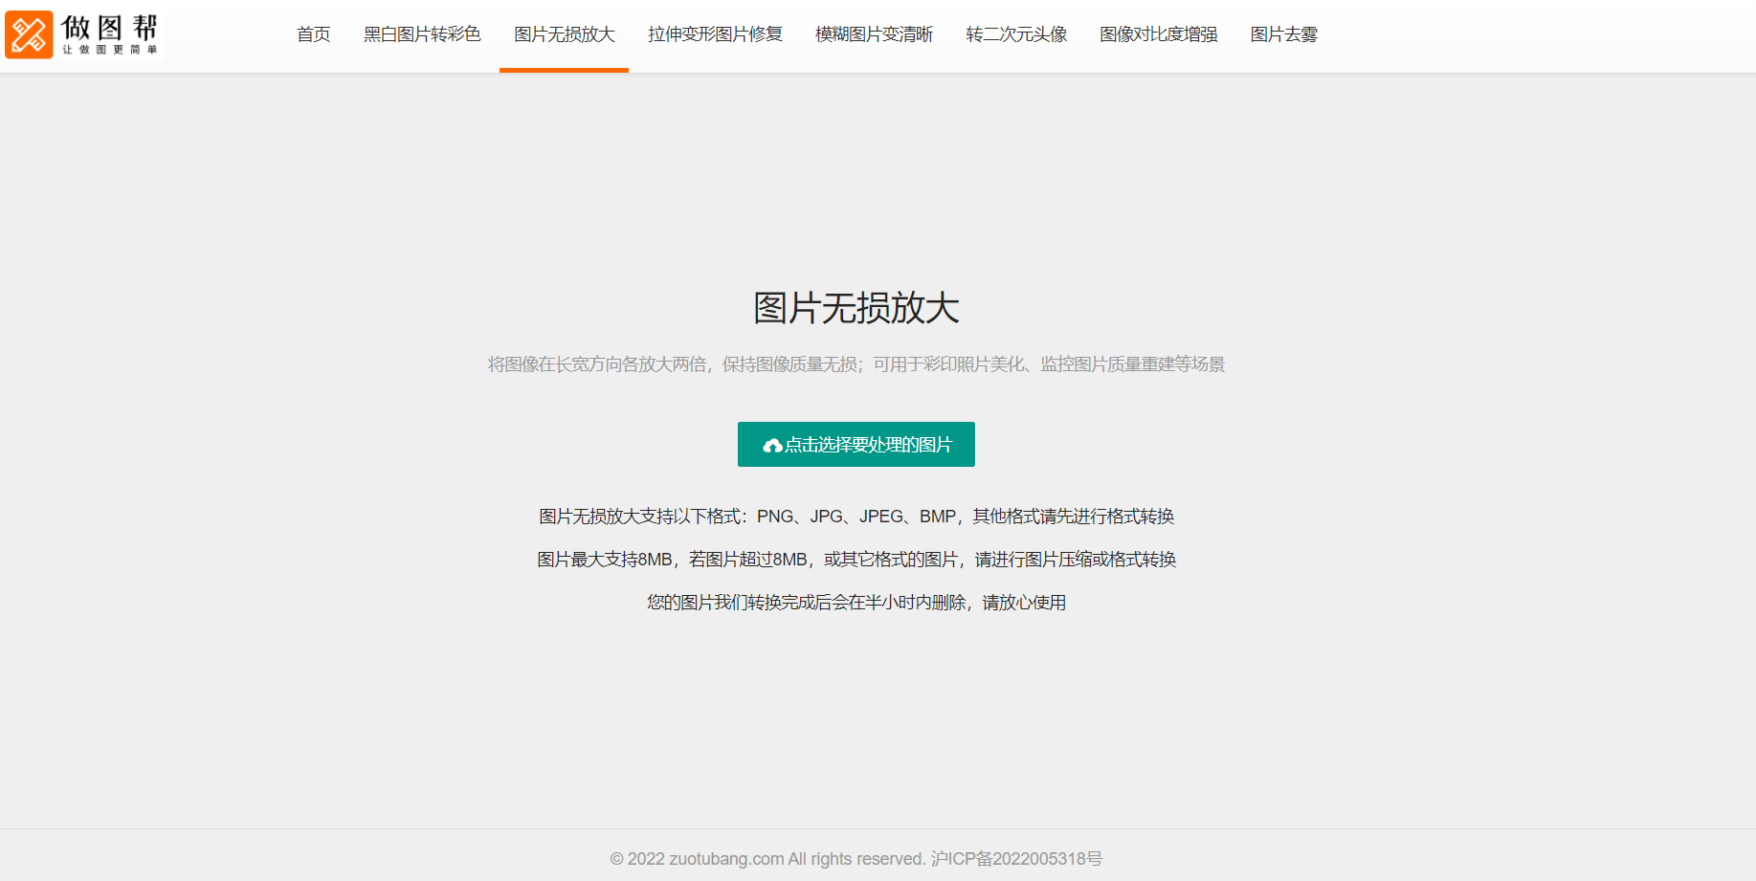This screenshot has width=1756, height=881.
Task: Switch to 模糊图片变清晰 feature
Action: click(x=873, y=34)
